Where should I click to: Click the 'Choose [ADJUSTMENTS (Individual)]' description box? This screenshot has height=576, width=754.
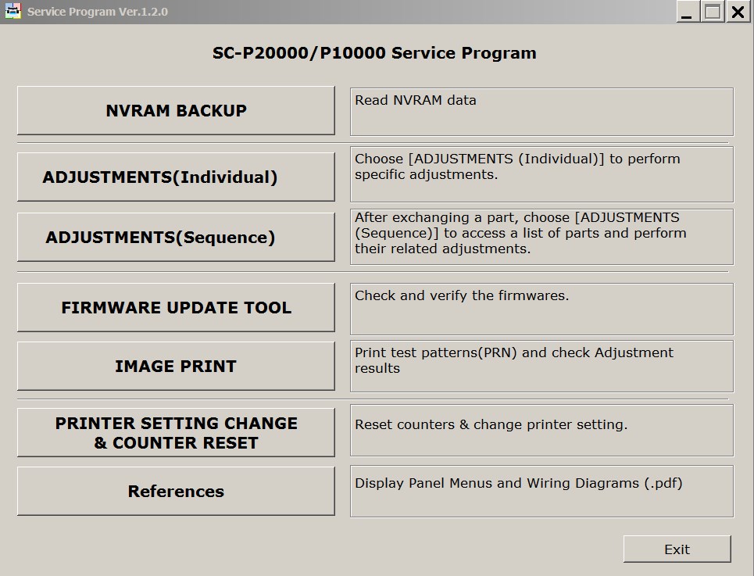point(542,174)
